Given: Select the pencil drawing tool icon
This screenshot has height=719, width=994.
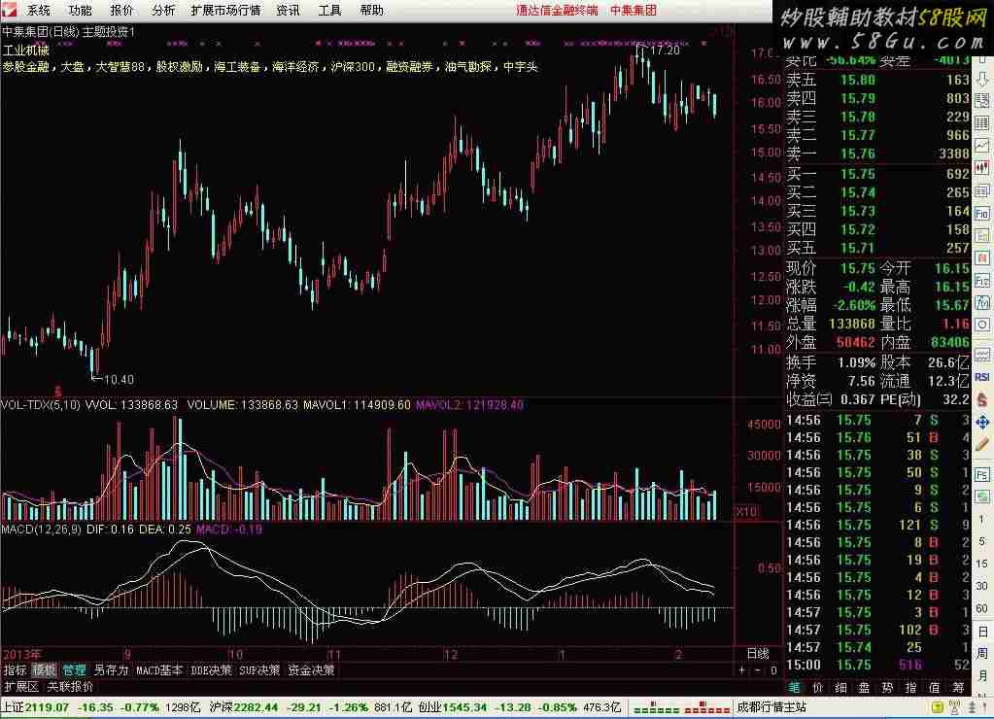Looking at the screenshot, I should point(982,444).
